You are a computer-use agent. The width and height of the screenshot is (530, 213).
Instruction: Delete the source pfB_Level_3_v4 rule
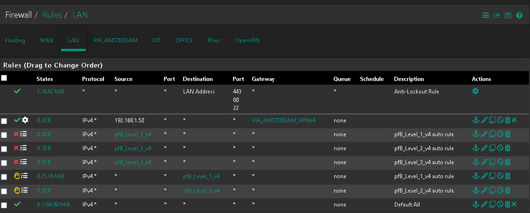point(507,162)
